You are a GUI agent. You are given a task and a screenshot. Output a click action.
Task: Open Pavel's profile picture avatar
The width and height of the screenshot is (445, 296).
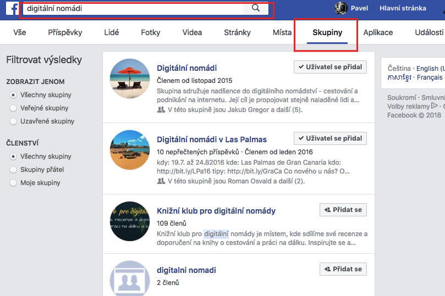341,8
